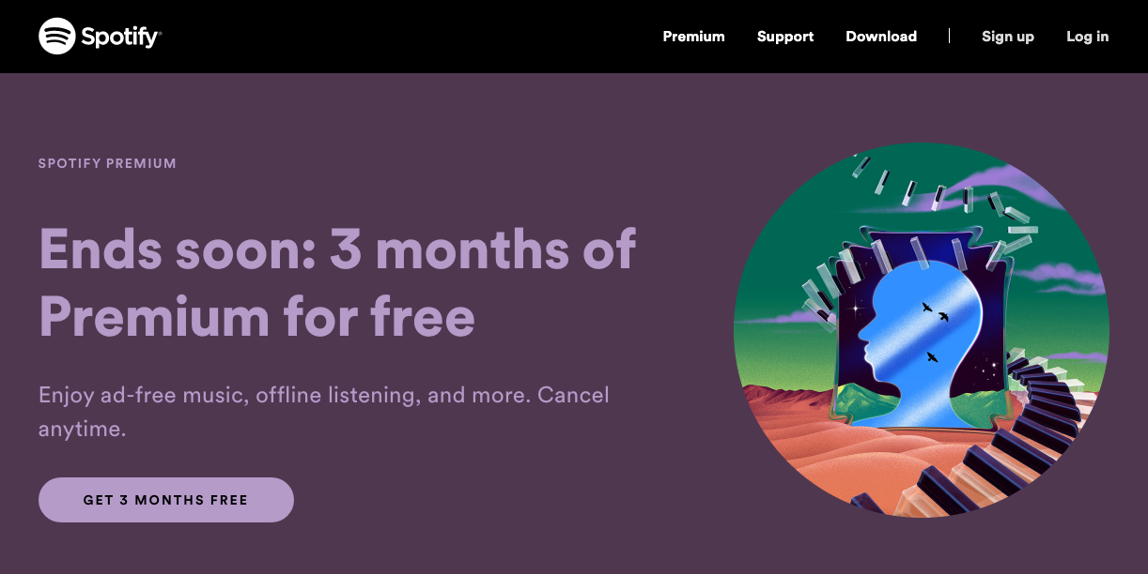The width and height of the screenshot is (1148, 574).
Task: Click the Spotify wordmark text in header
Action: 121,38
